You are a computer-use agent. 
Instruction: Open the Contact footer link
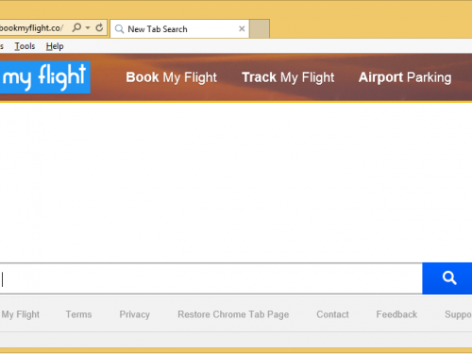pos(332,314)
